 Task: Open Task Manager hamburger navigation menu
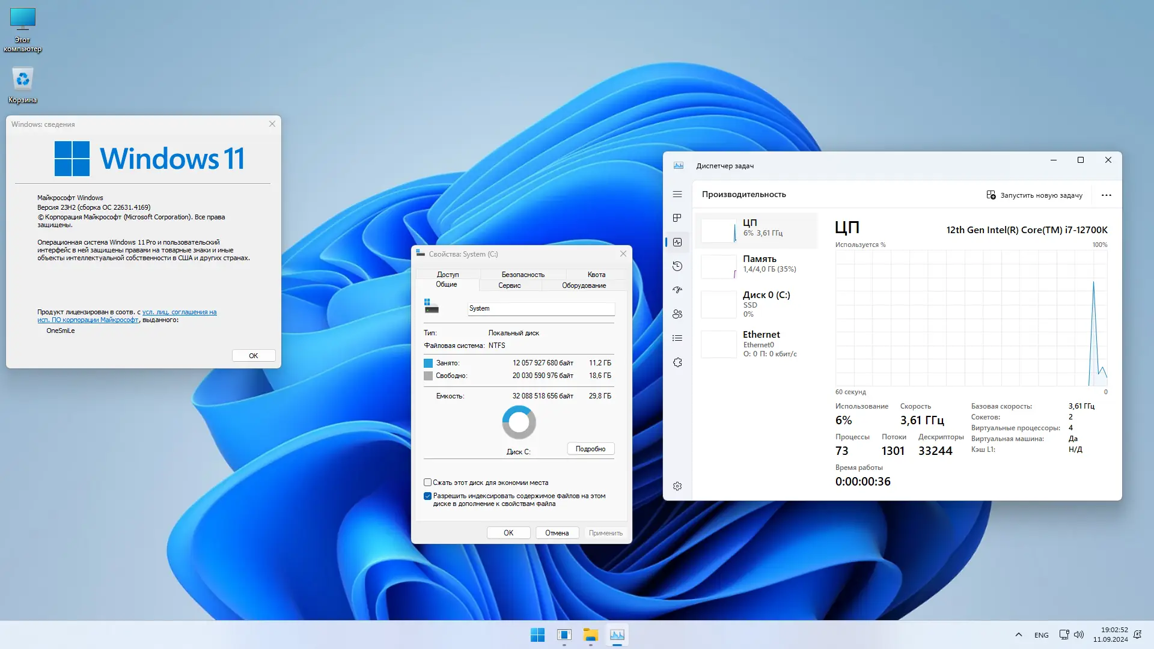(677, 194)
